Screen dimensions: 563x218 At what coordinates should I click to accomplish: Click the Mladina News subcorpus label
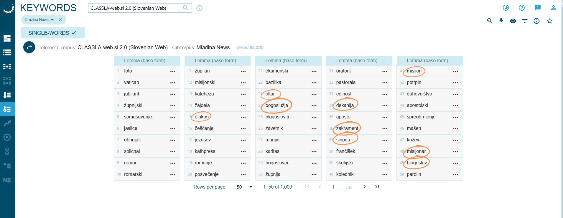[x=213, y=47]
